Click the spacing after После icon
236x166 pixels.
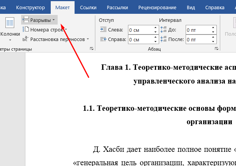[163, 39]
